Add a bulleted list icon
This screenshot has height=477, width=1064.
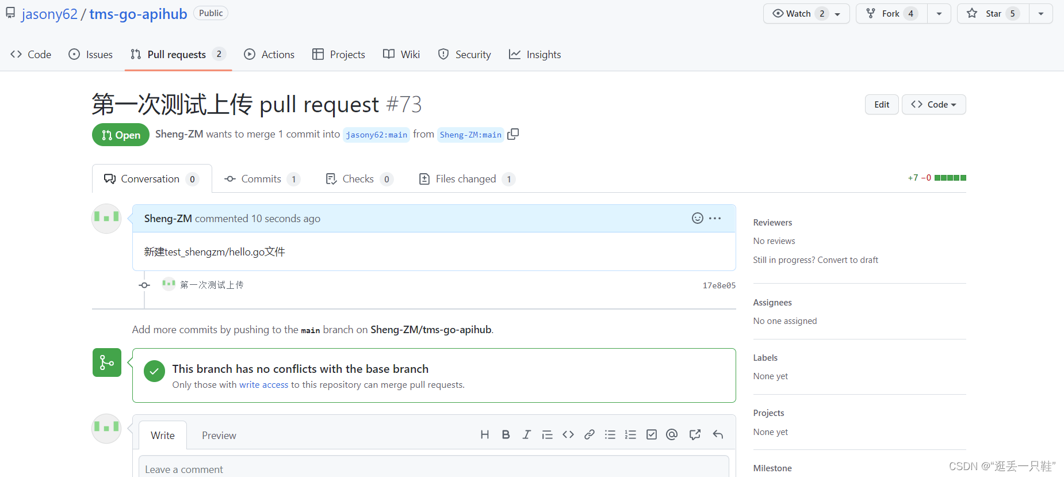tap(610, 434)
